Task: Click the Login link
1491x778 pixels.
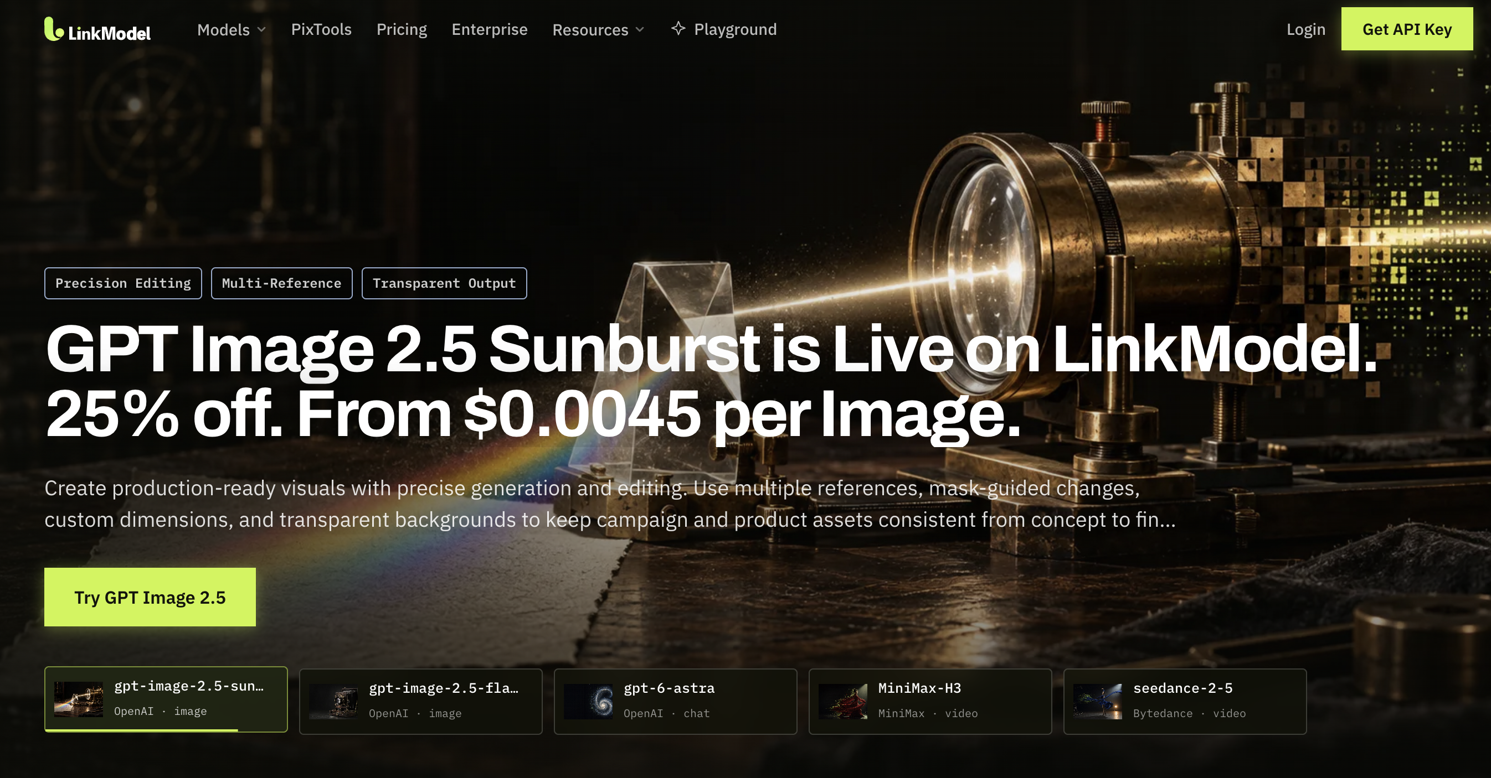Action: pyautogui.click(x=1306, y=29)
